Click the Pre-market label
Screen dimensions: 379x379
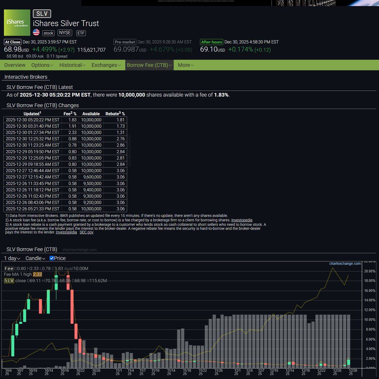pos(125,42)
